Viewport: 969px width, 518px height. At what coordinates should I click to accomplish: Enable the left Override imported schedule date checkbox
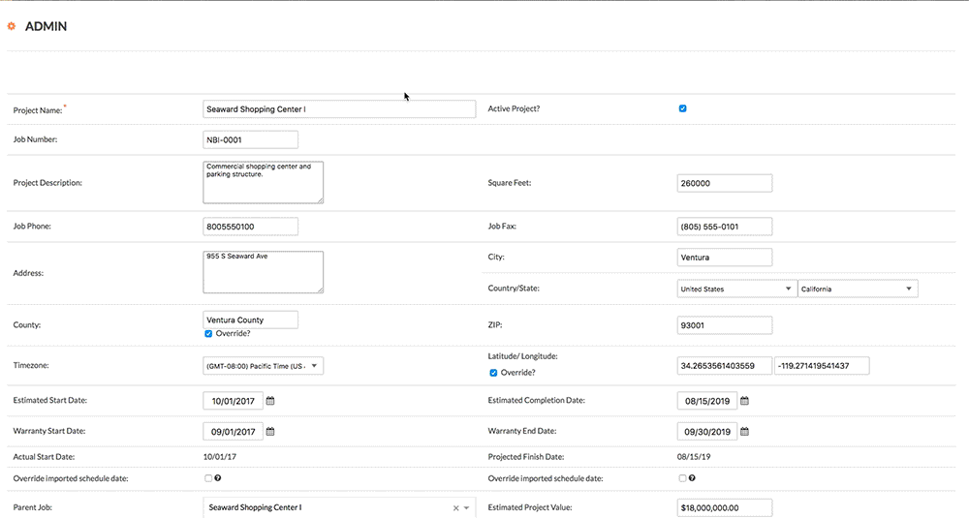coord(208,478)
